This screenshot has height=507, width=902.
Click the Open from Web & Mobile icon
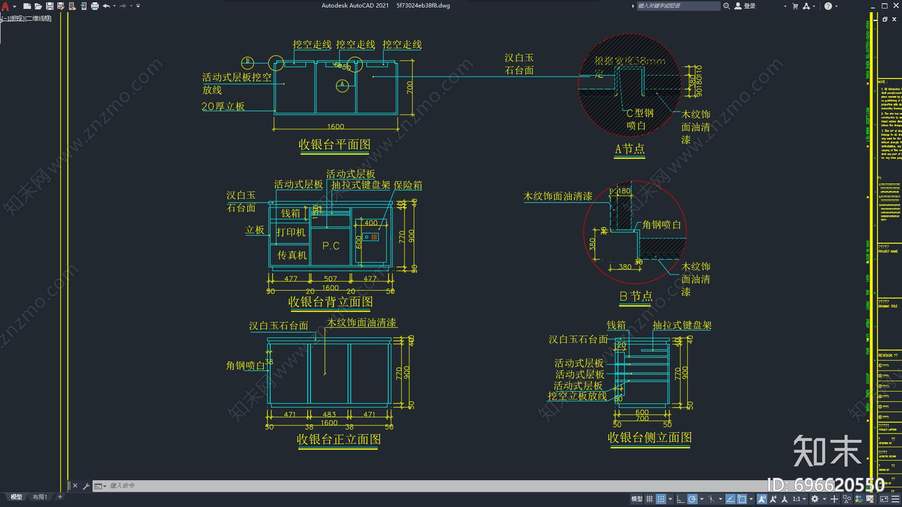(x=72, y=6)
